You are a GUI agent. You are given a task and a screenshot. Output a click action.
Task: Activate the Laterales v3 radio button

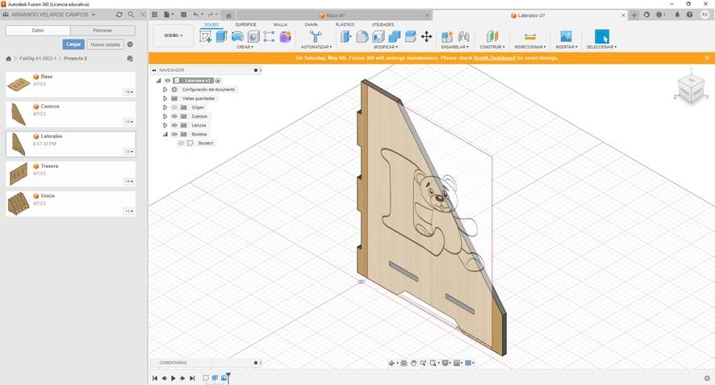tap(218, 81)
